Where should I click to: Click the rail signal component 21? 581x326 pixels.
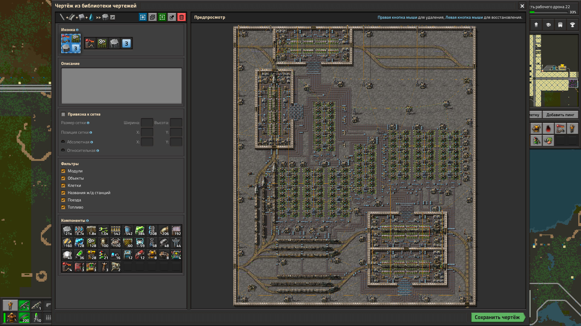pyautogui.click(x=103, y=255)
